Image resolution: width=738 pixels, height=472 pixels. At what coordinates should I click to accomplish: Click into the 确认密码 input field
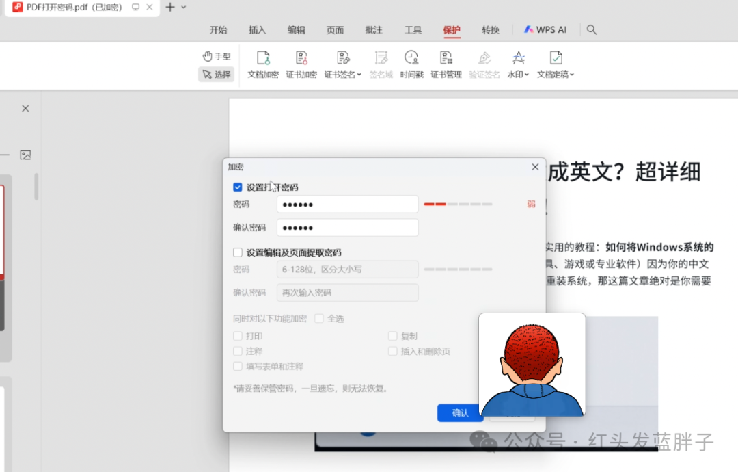(x=347, y=228)
